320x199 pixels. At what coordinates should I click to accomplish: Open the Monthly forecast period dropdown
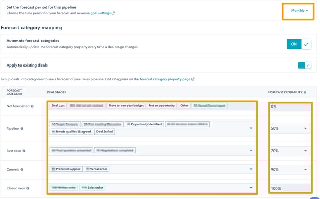click(299, 11)
